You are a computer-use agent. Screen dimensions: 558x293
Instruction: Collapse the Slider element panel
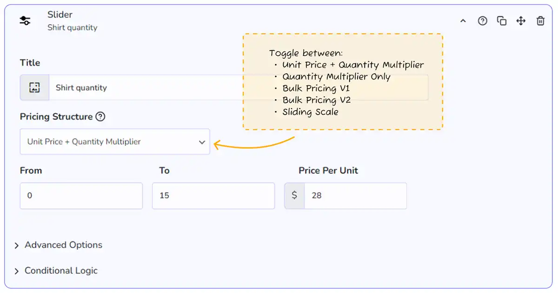pyautogui.click(x=463, y=21)
